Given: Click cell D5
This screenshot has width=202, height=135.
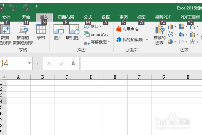Looking at the screenshot, I should tap(91, 107).
